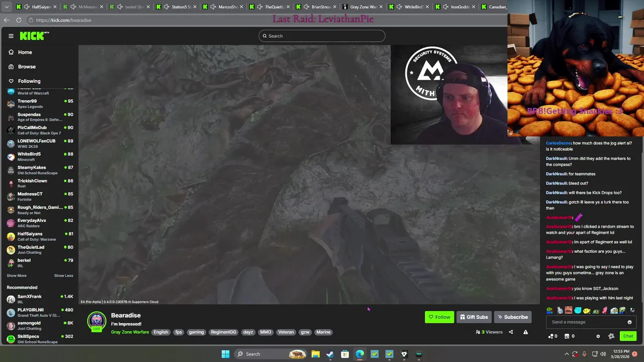Open berkel channel in sidebar
The image size is (644, 362).
coord(40,263)
